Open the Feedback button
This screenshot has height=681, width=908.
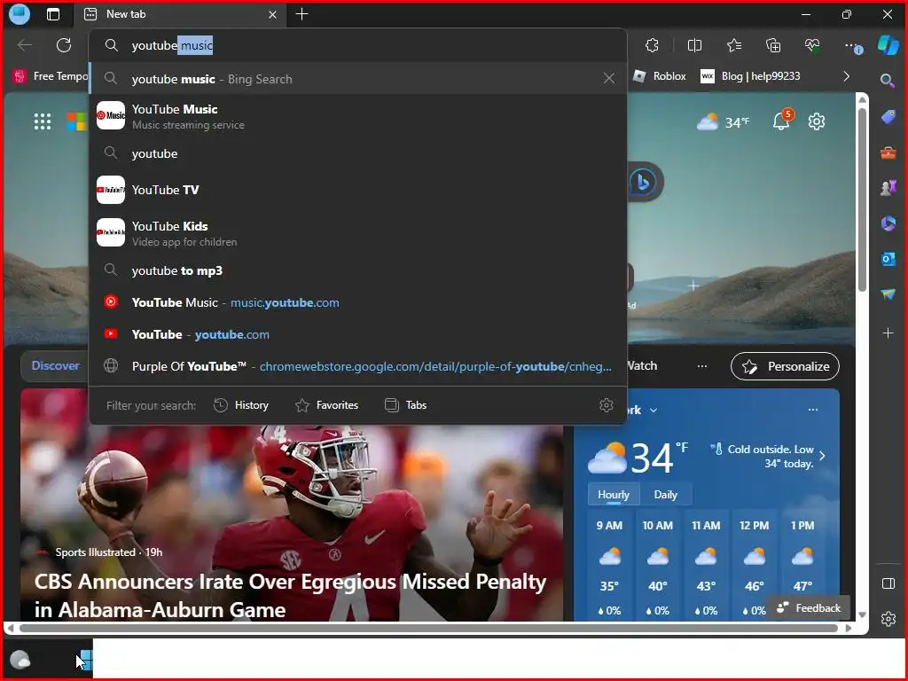point(809,608)
